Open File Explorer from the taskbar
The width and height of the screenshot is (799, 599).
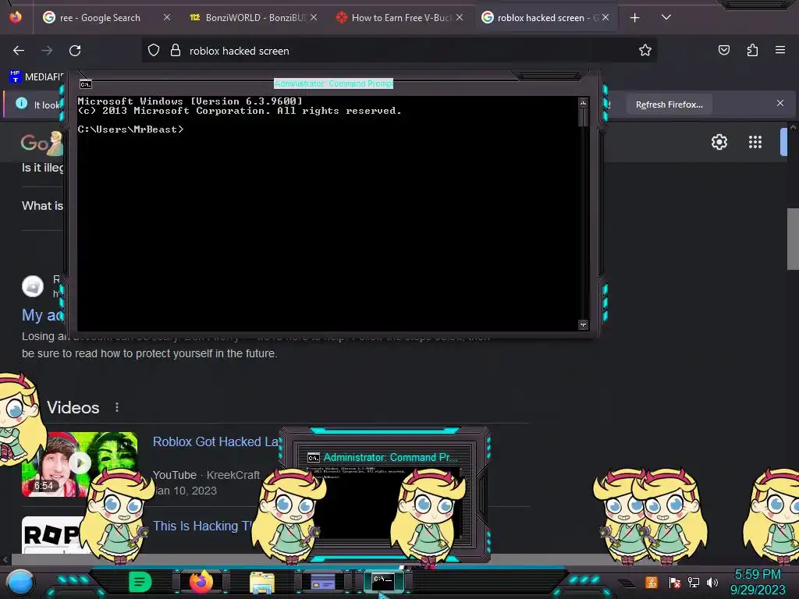(262, 582)
